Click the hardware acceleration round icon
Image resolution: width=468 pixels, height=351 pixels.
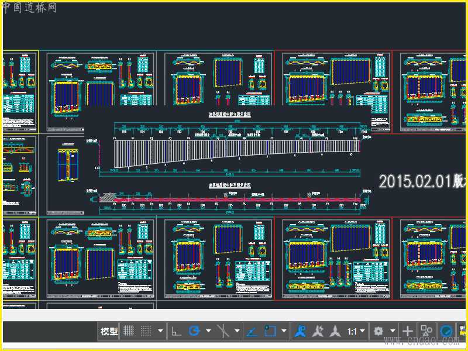(446, 331)
